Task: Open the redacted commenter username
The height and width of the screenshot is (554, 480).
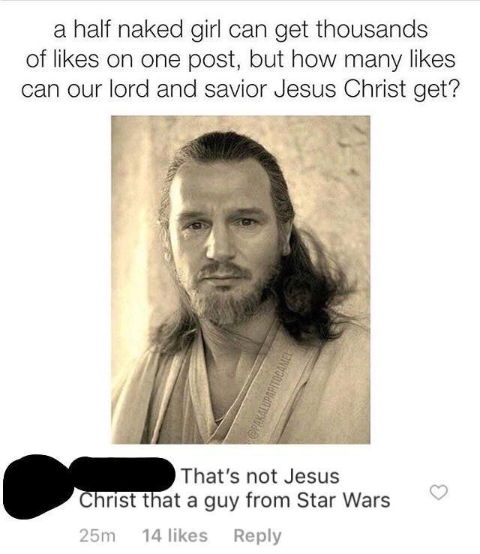Action: point(122,474)
